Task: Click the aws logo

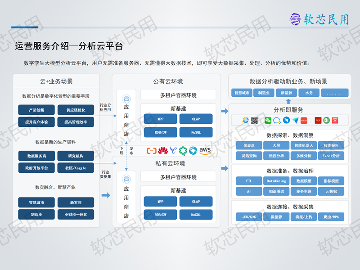Action: pos(205,151)
